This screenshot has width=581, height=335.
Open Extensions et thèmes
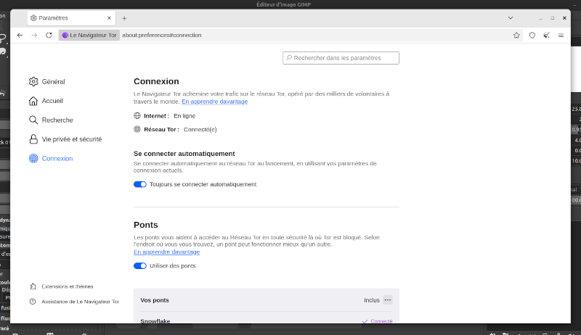(x=61, y=286)
